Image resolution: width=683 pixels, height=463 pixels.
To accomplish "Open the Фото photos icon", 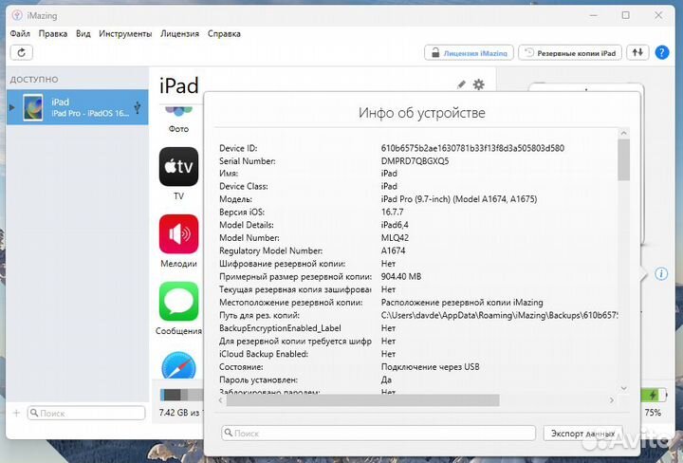I will pyautogui.click(x=178, y=112).
